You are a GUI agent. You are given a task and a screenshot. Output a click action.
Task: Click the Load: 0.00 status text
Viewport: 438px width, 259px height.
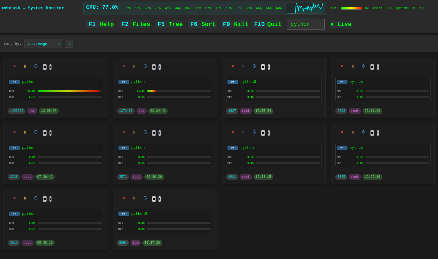pos(382,8)
